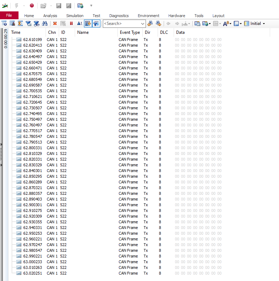
Task: Click the grayed delete rows icon
Action: (x=63, y=24)
